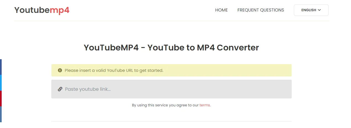The height and width of the screenshot is (128, 351).
Task: Share via the red Pinterest side bar
Action: 1,98
